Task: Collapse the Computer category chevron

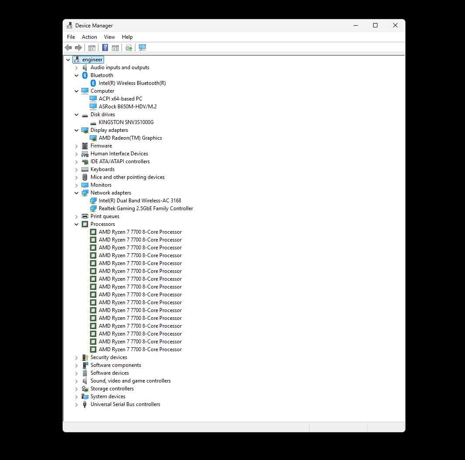Action: pyautogui.click(x=77, y=91)
